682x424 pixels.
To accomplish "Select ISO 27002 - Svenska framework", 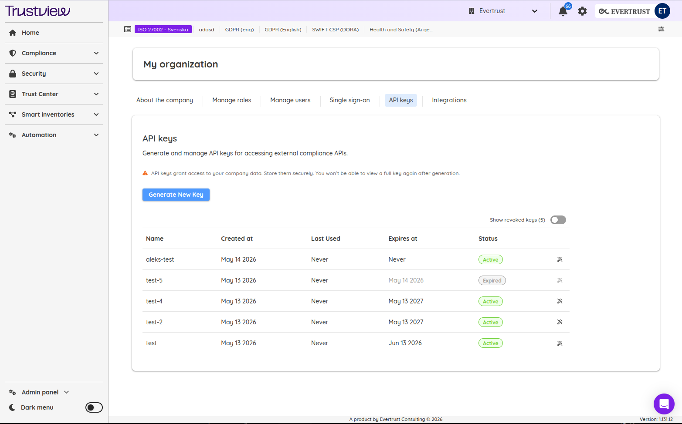I will [x=163, y=30].
